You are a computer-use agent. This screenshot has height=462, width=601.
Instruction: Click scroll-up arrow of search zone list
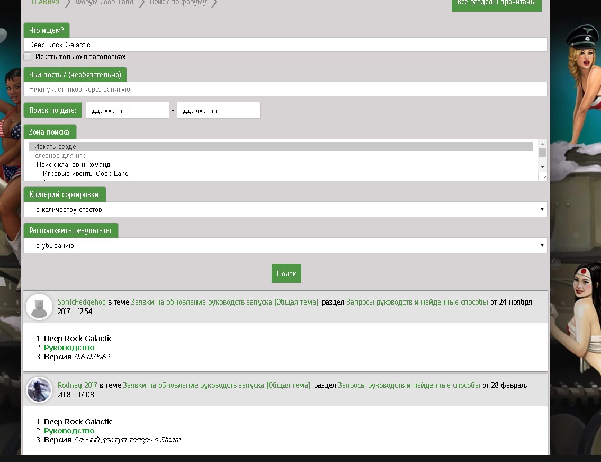point(542,144)
